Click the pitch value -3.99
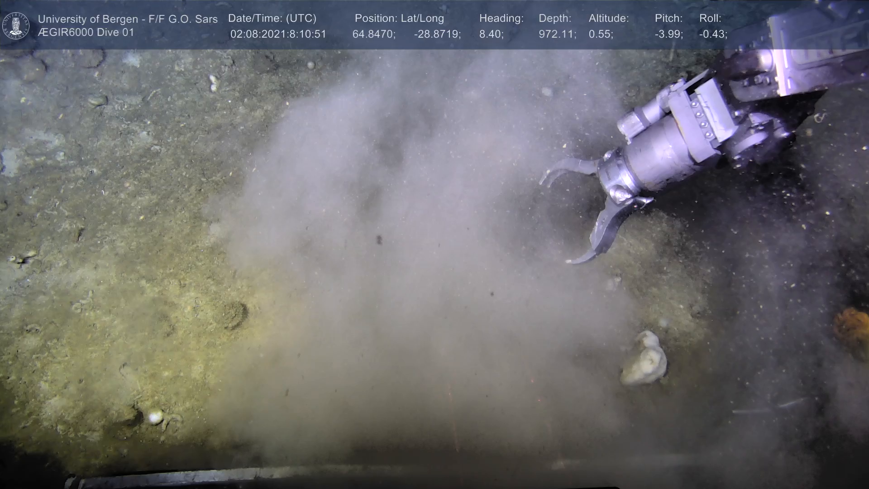869x489 pixels. pos(668,34)
